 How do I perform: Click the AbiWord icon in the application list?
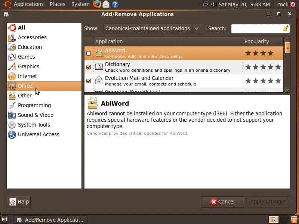point(99,53)
